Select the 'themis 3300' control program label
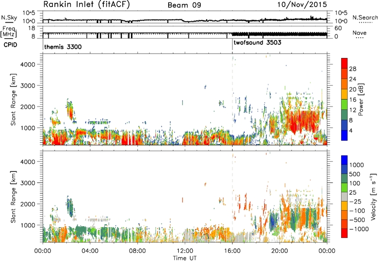Viewport: 378px width, 261px height. click(x=63, y=47)
